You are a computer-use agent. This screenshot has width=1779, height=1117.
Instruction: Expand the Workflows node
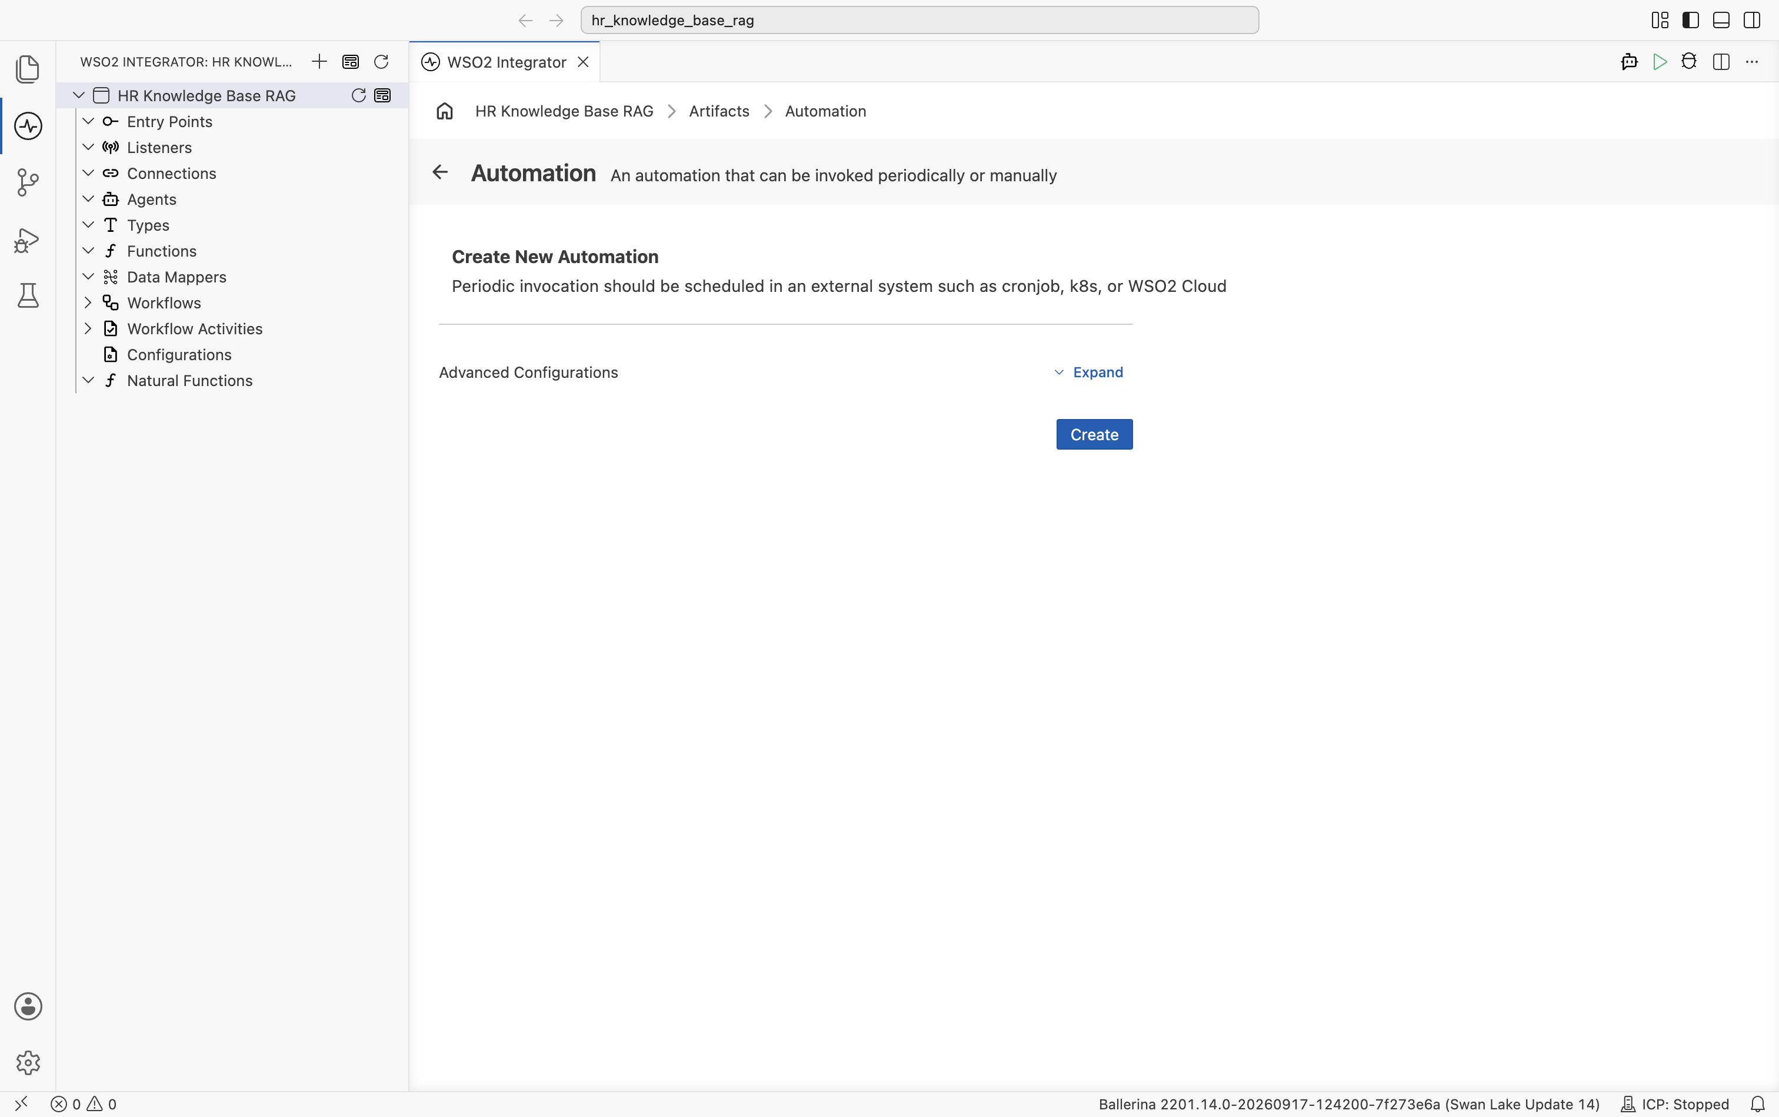pos(88,302)
